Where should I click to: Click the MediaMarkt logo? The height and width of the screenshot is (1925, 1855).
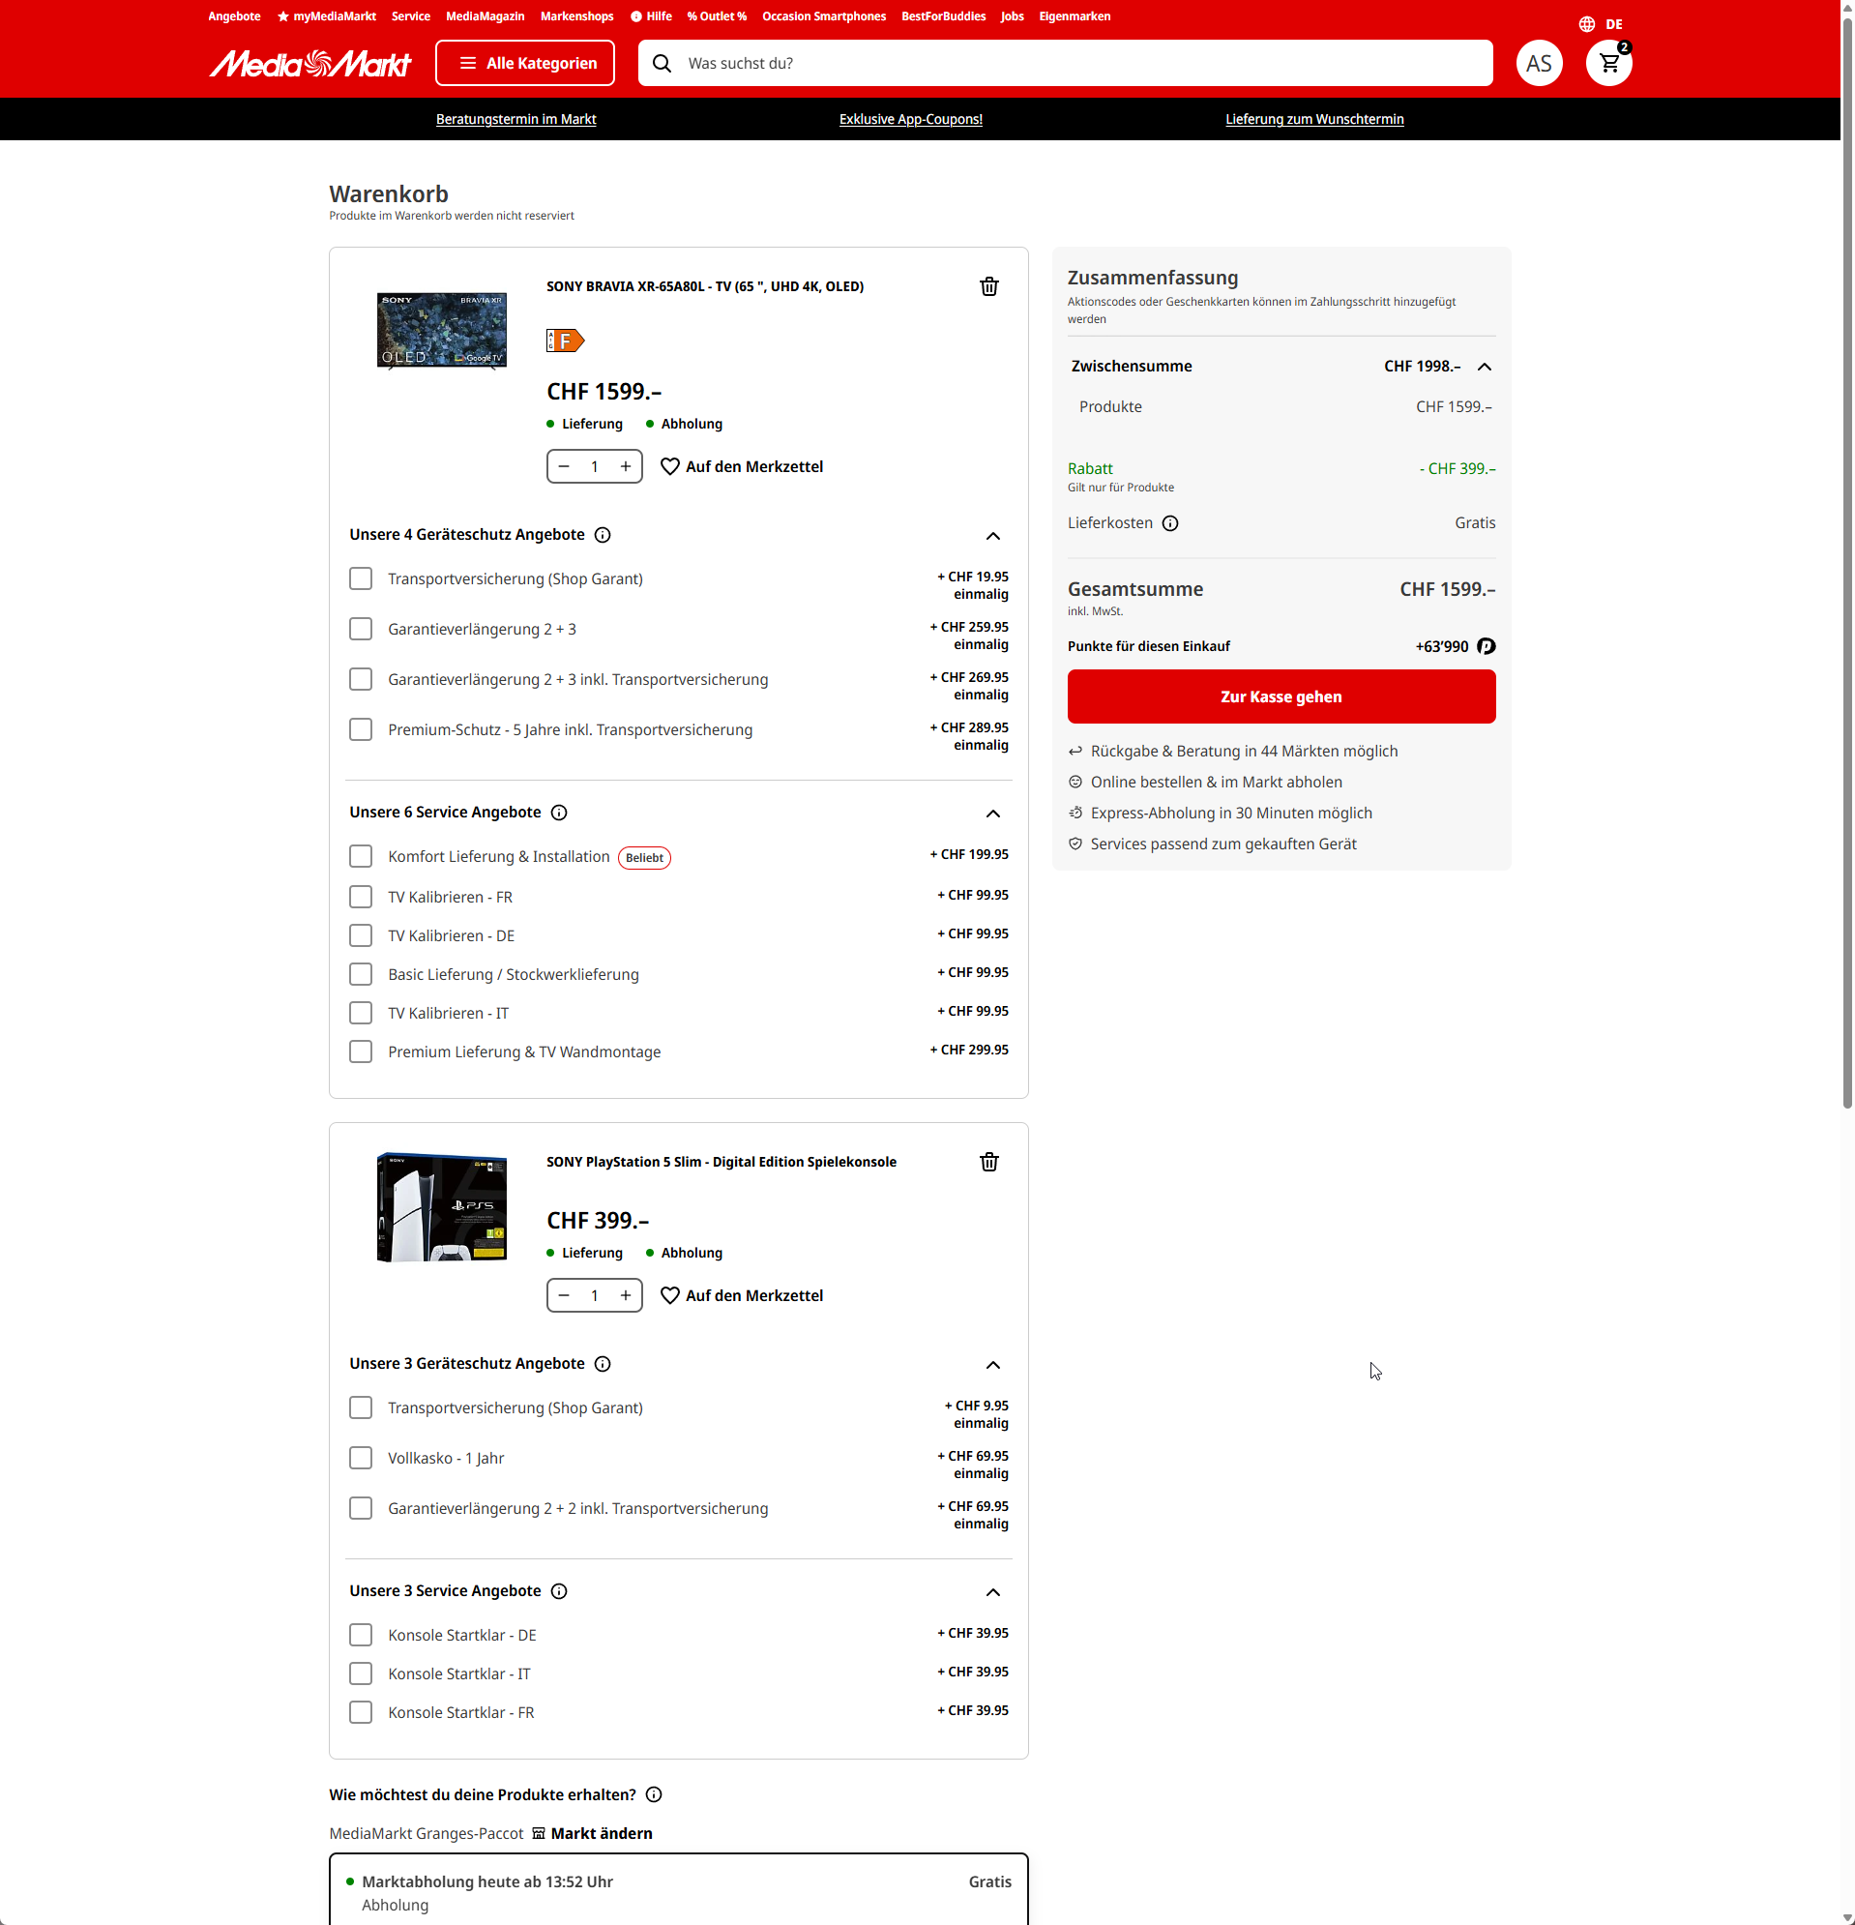pyautogui.click(x=310, y=64)
